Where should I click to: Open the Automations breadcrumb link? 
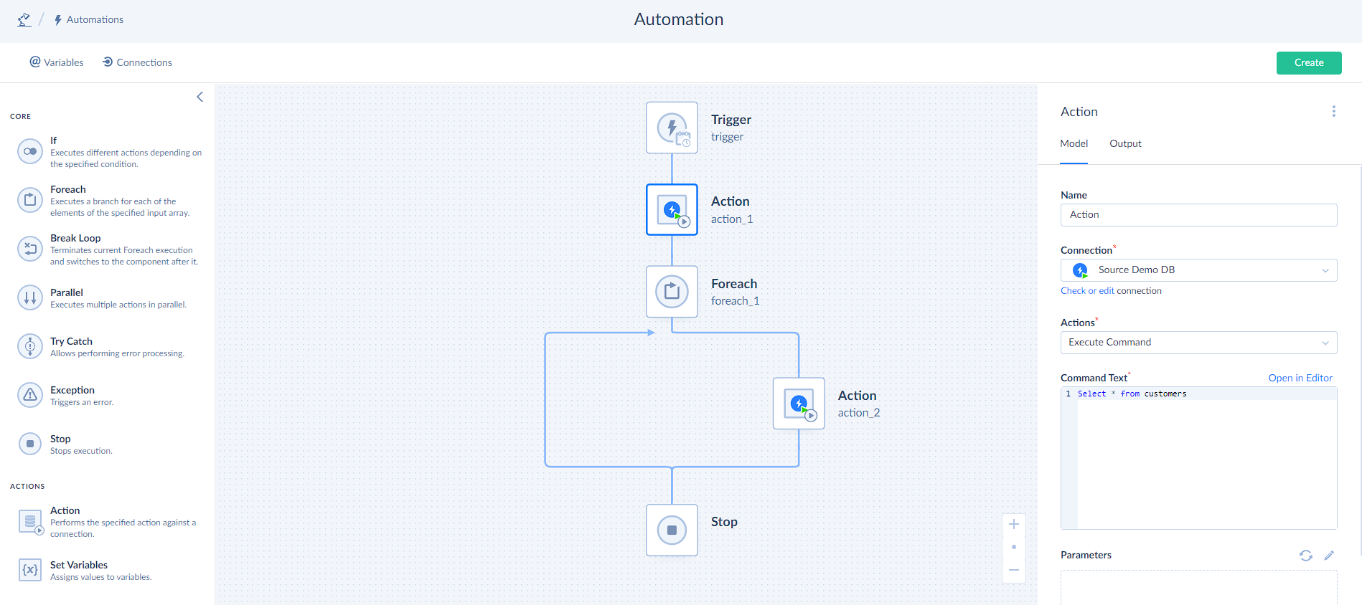pyautogui.click(x=88, y=20)
